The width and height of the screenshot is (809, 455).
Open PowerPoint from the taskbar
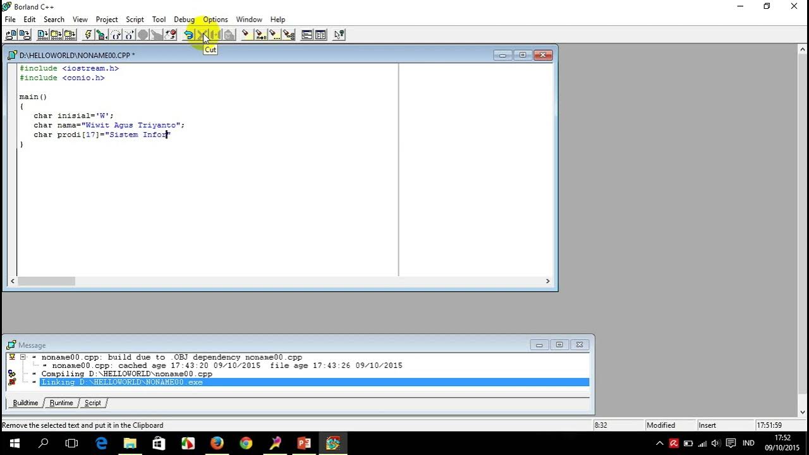click(304, 443)
